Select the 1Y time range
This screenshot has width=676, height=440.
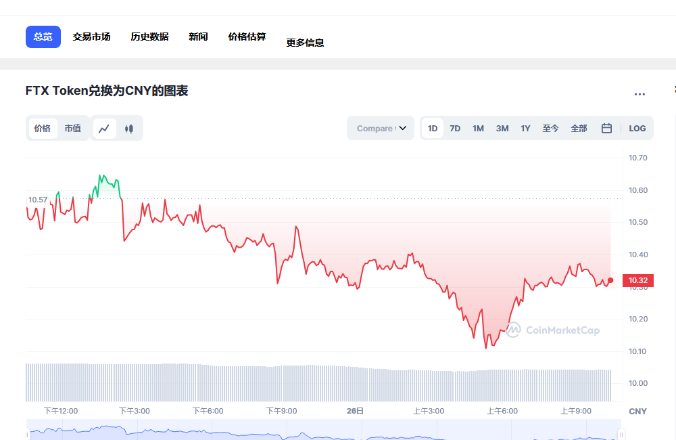[x=525, y=128]
